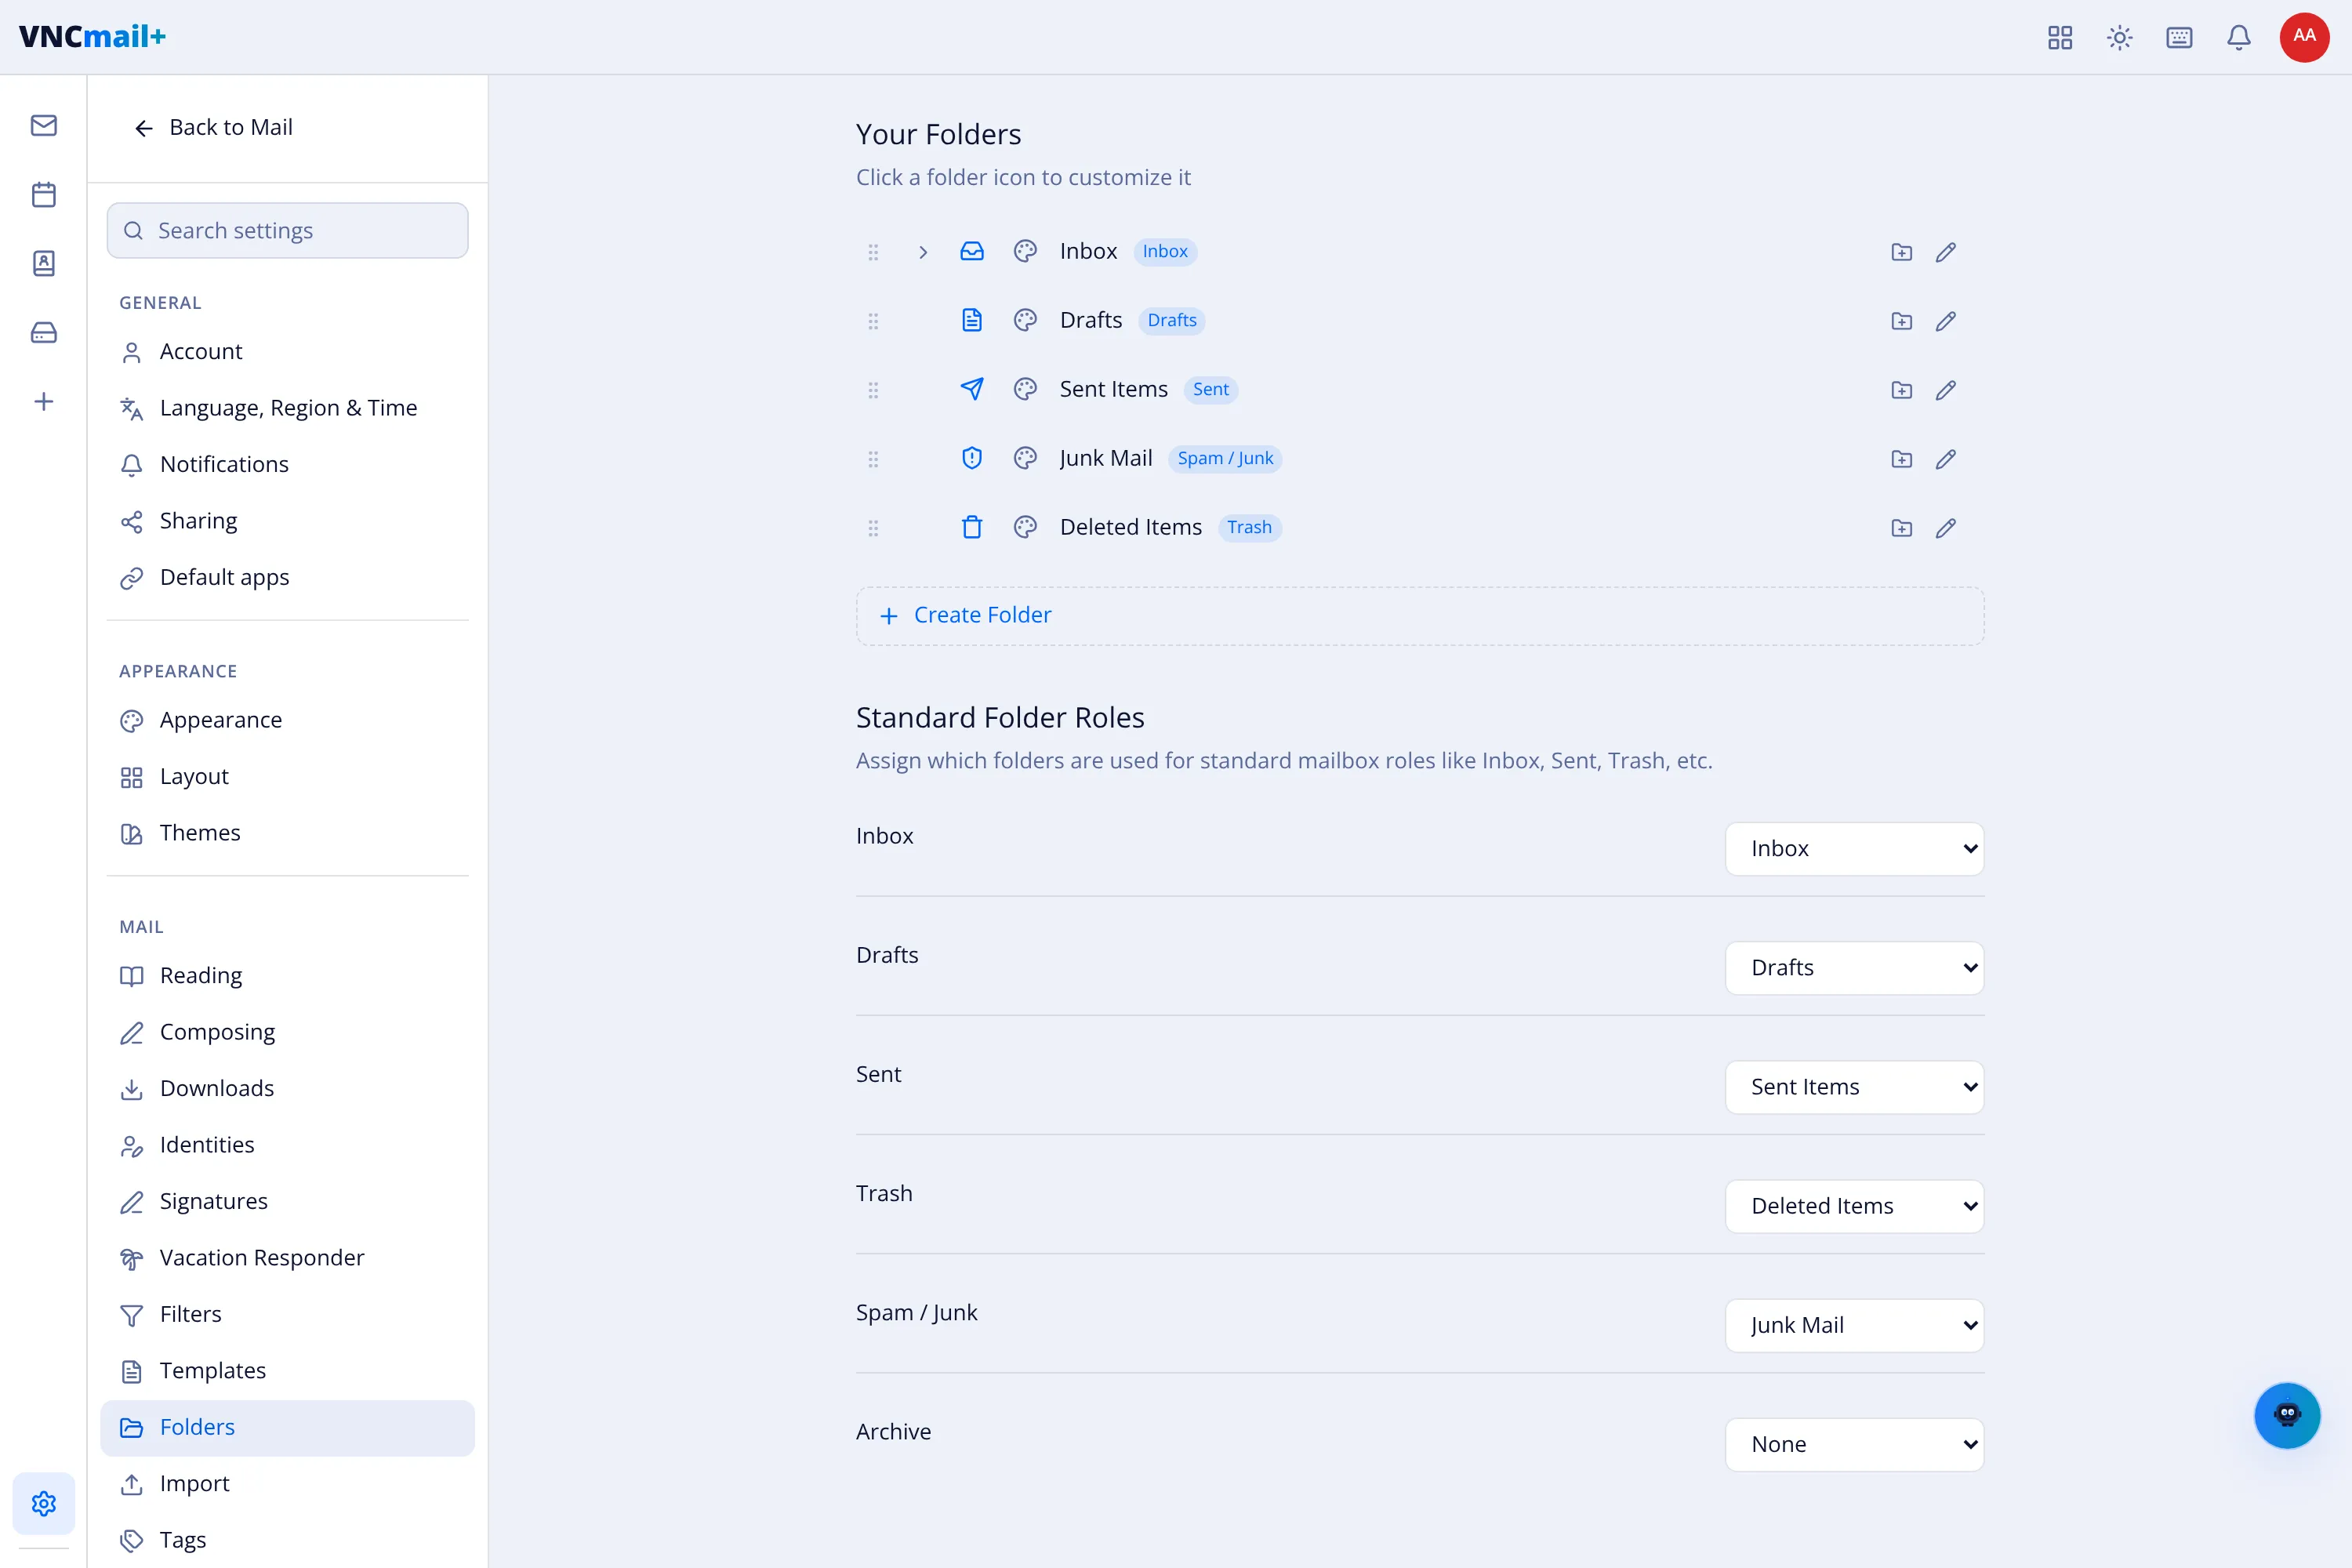Add subfolder to Deleted Items
Image resolution: width=2352 pixels, height=1568 pixels.
pos(1902,528)
